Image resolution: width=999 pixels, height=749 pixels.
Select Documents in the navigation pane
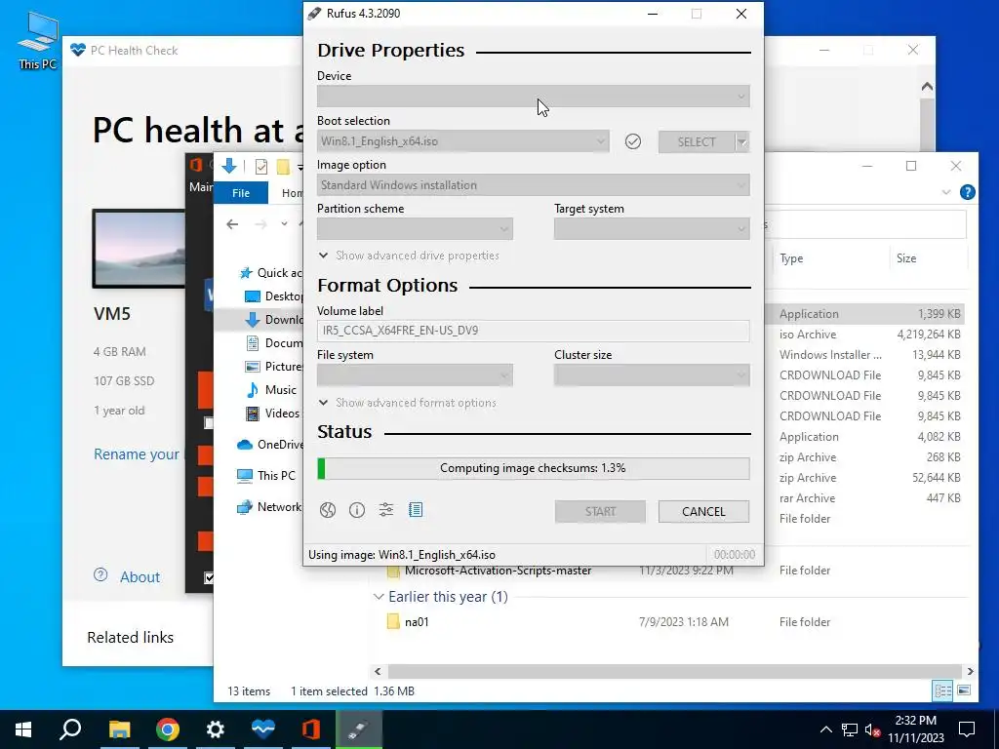(x=274, y=343)
